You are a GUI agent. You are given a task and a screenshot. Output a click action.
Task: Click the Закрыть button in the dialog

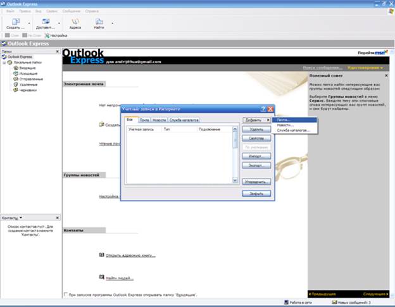pos(256,194)
